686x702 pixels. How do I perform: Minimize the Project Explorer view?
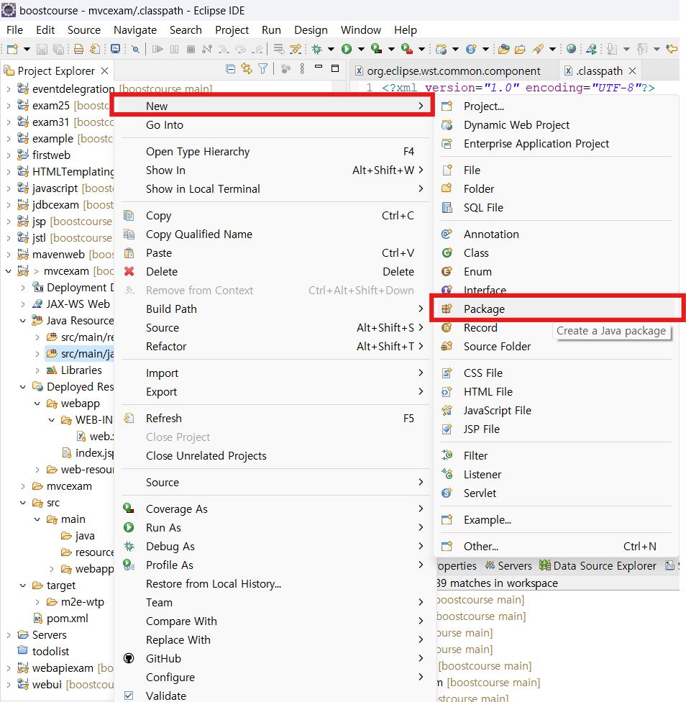[319, 67]
